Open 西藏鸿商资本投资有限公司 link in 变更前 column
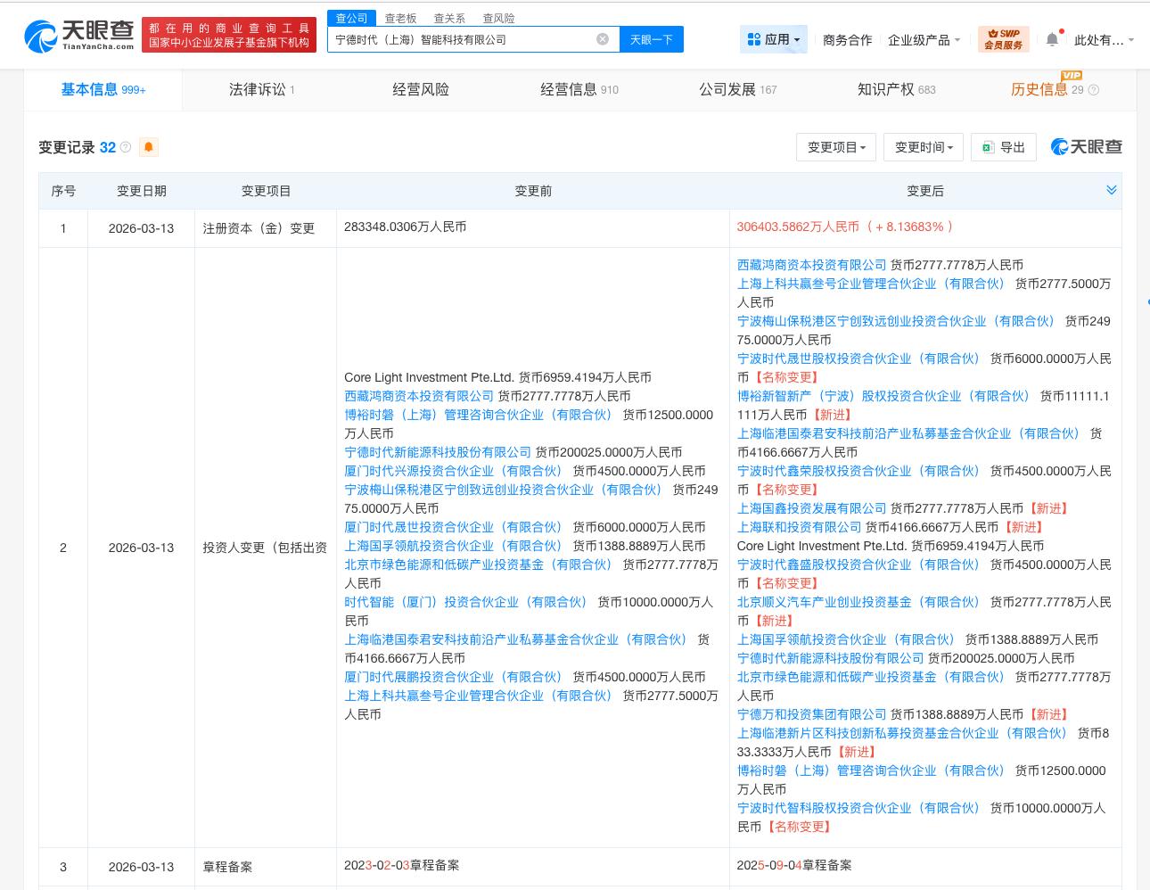This screenshot has height=890, width=1150. point(419,396)
